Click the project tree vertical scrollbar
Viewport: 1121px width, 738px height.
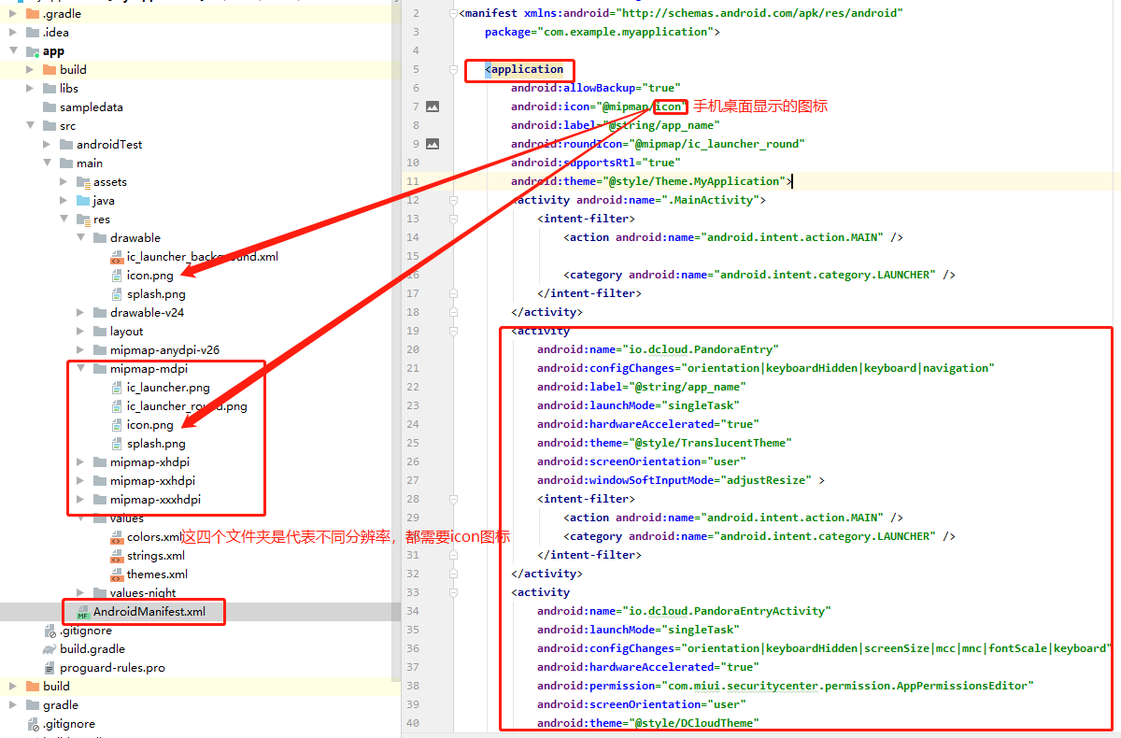(396, 341)
